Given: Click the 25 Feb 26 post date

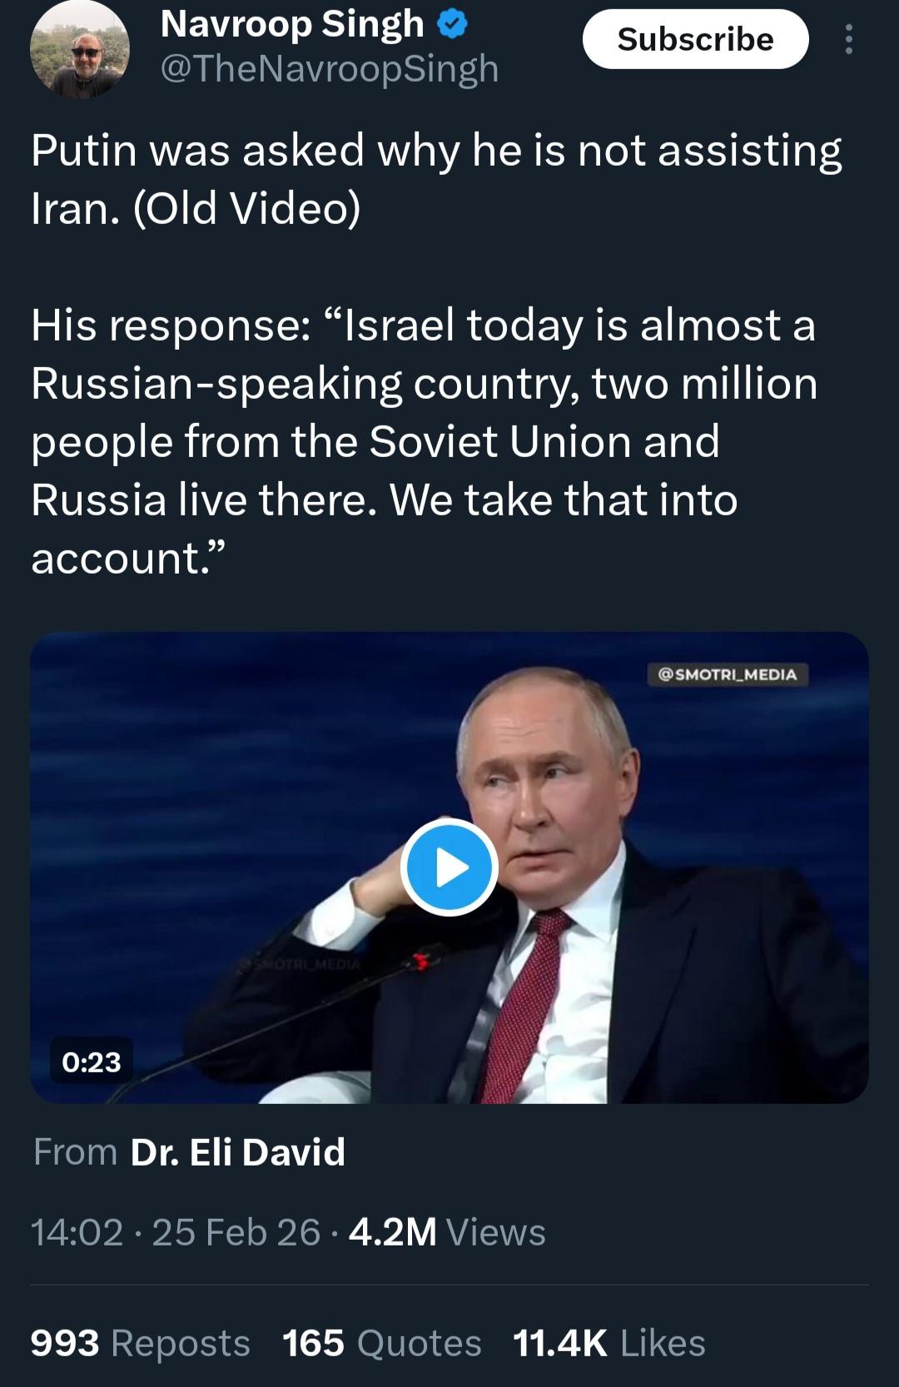Looking at the screenshot, I should pos(236,1232).
